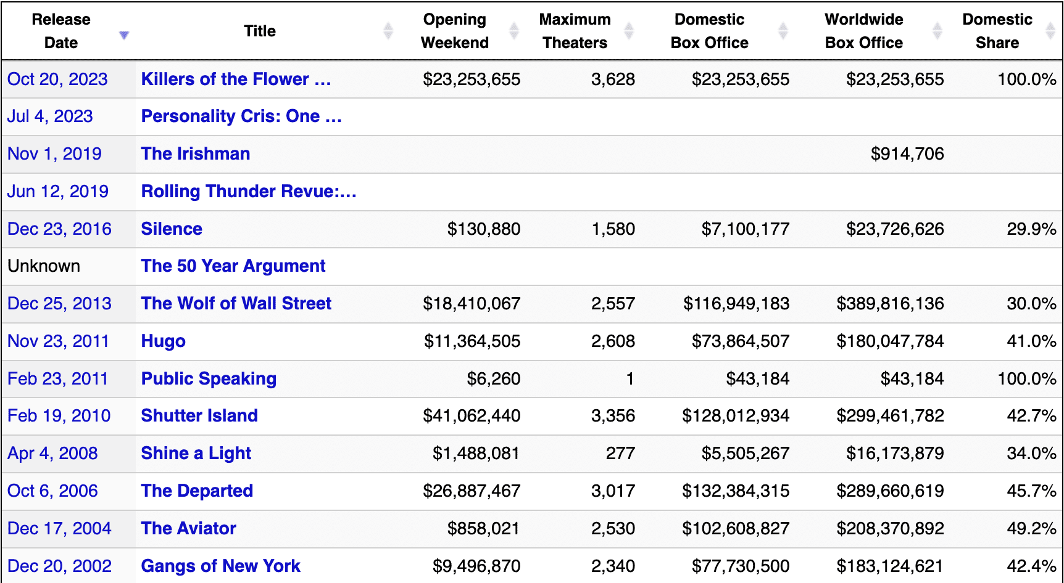Click the Dec 17, 2004 date link
Viewport: 1064px width, 583px height.
click(59, 528)
